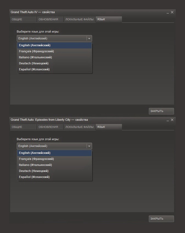The height and width of the screenshot is (233, 185).
Task: Close the Grand Theft Auto IV properties window
Action: tap(172, 12)
